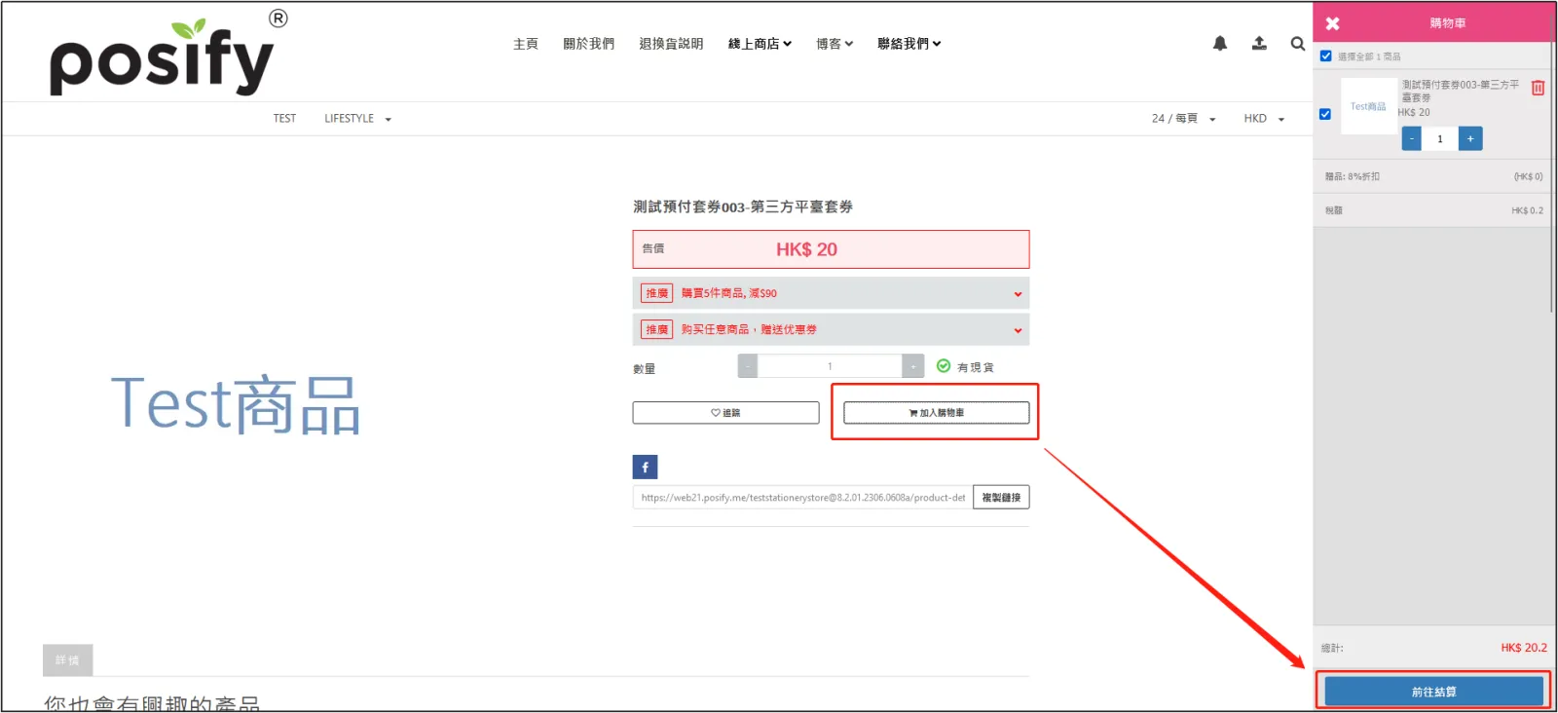Close the shopping cart panel
This screenshot has height=713, width=1558.
pyautogui.click(x=1332, y=23)
